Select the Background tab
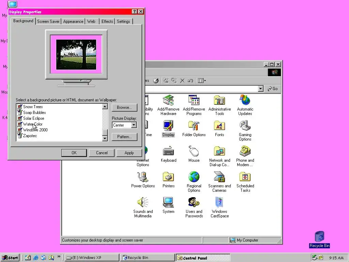This screenshot has height=262, width=349. point(23,21)
